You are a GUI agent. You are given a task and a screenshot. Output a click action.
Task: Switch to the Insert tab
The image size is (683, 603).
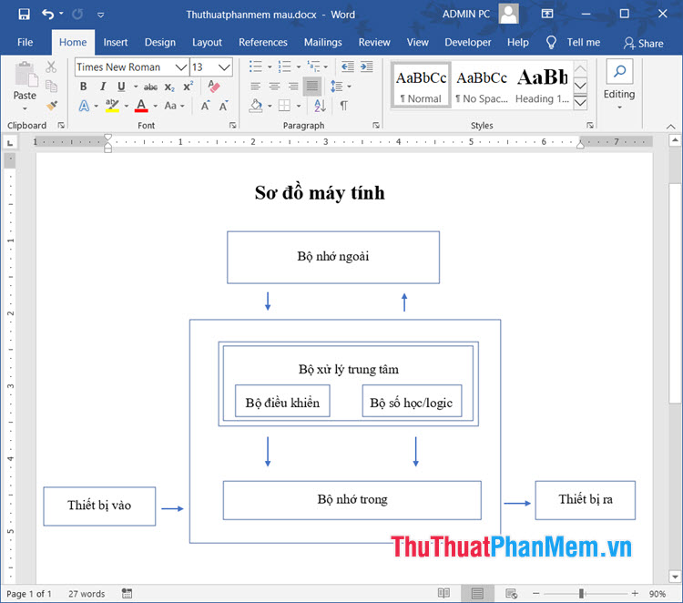tap(116, 42)
